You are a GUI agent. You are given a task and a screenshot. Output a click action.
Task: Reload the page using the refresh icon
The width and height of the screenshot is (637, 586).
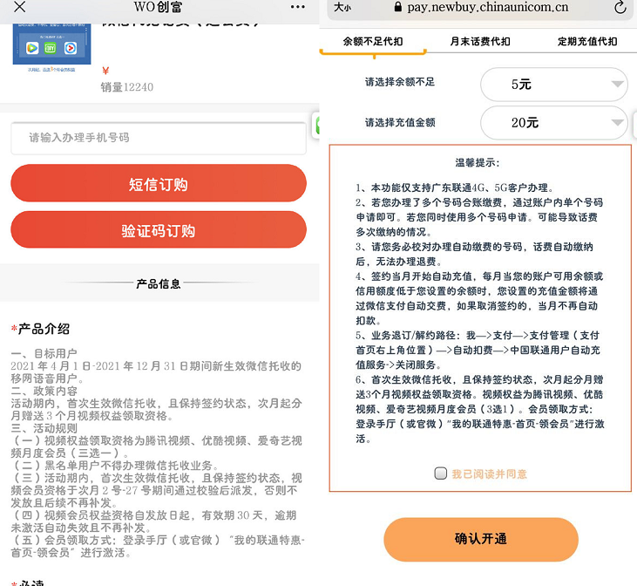620,7
